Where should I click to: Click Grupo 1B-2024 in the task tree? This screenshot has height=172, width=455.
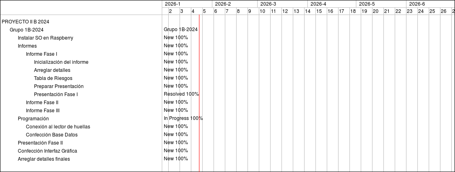coord(27,30)
